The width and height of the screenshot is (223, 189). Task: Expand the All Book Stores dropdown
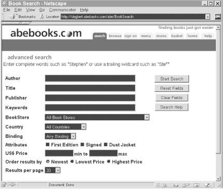[97, 117]
